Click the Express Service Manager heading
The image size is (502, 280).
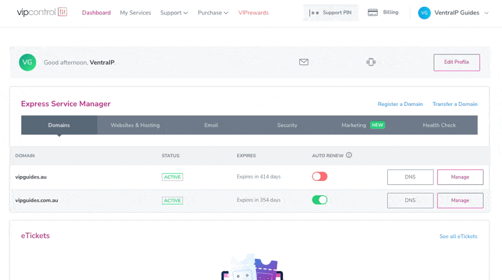point(66,103)
